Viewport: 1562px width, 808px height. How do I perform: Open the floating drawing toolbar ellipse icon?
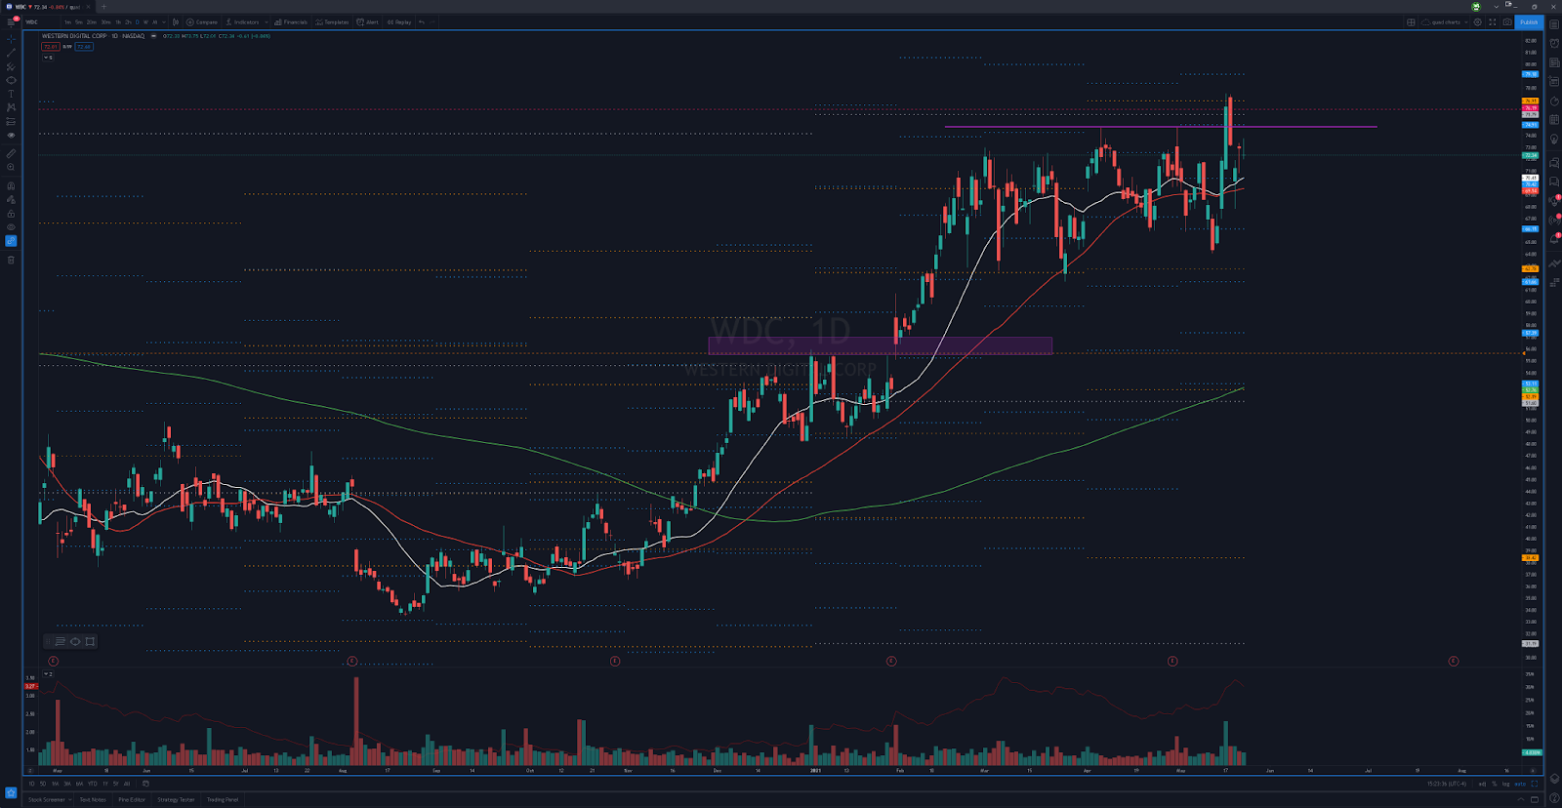coord(75,641)
